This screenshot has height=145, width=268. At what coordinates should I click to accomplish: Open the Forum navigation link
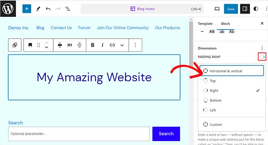point(84,28)
